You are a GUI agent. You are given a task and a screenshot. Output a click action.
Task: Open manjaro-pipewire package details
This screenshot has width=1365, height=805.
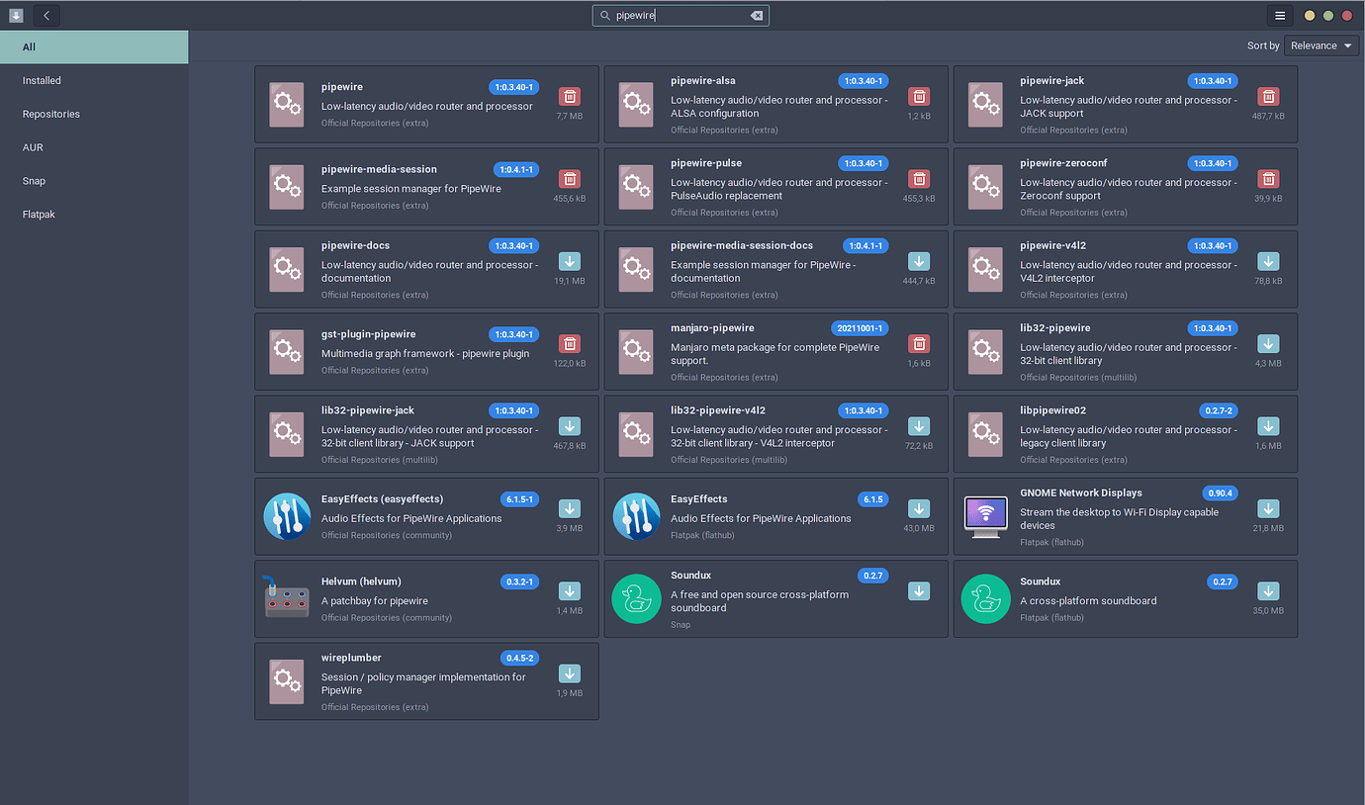click(x=712, y=327)
